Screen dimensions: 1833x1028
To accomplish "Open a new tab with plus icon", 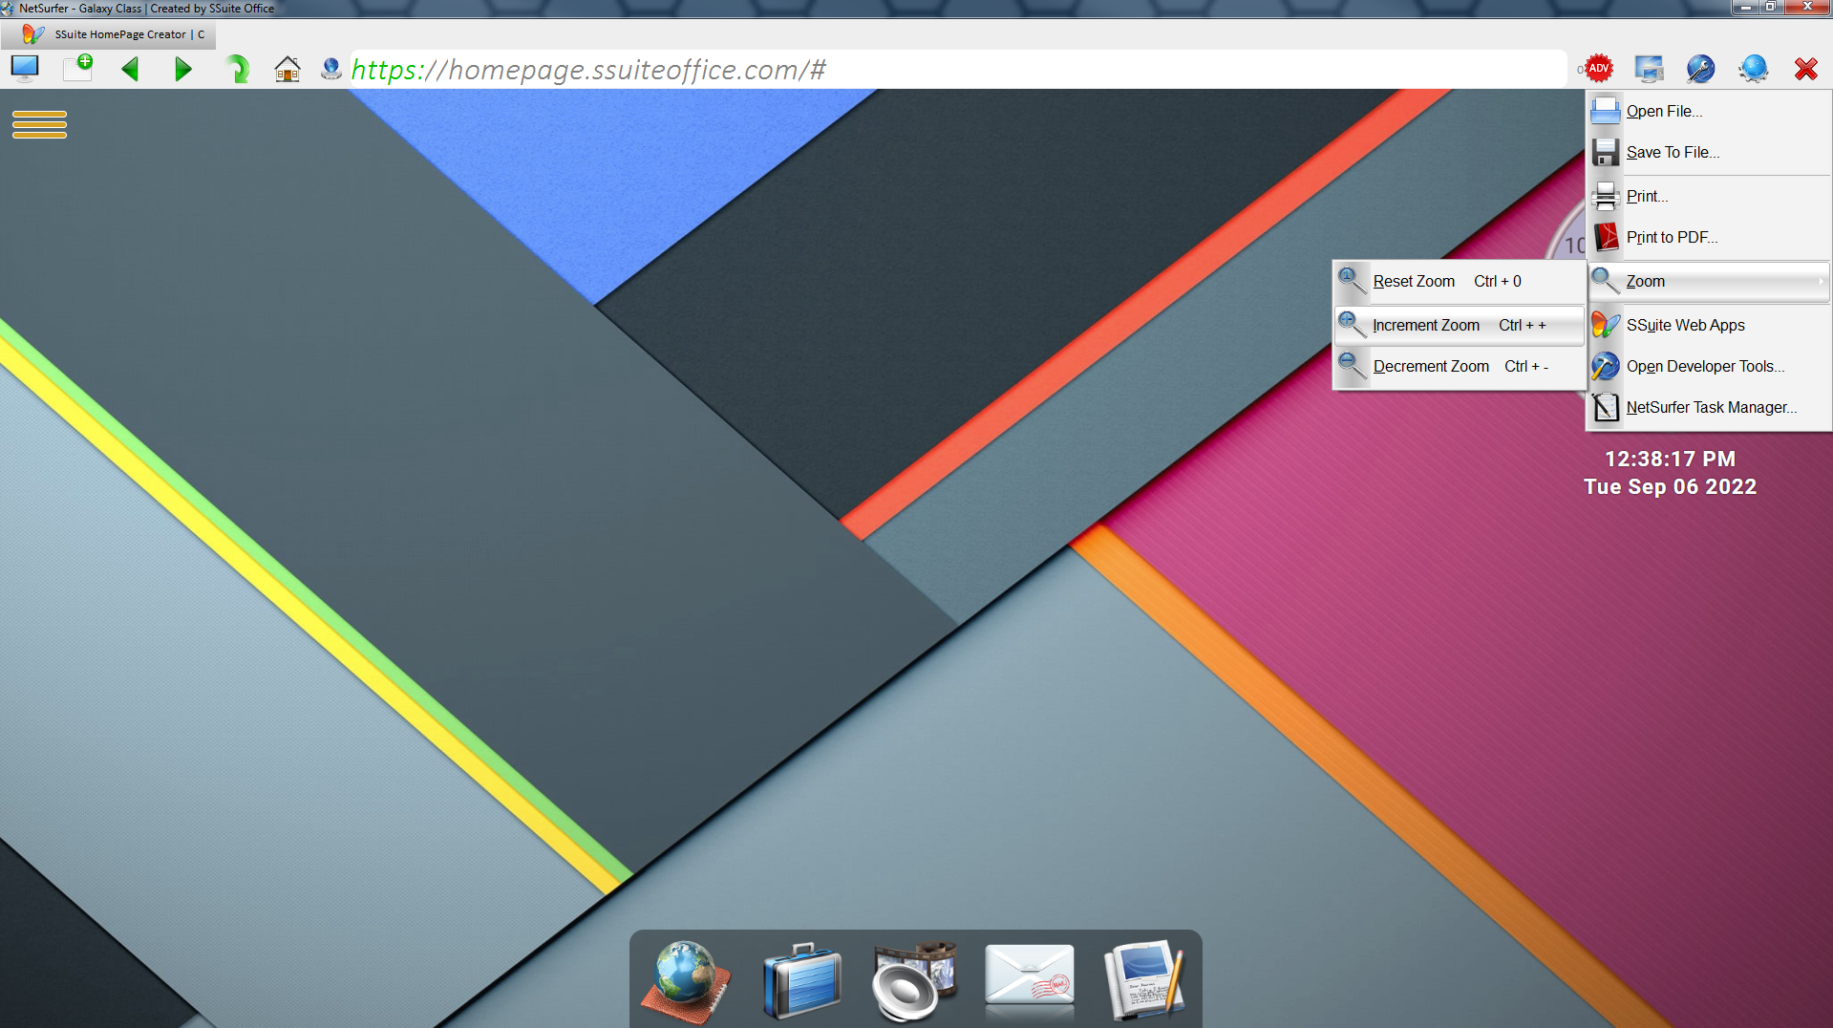I will click(x=77, y=68).
